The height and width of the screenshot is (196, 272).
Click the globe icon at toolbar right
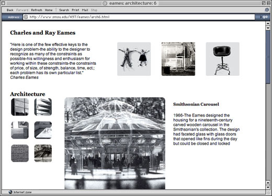coord(267,10)
